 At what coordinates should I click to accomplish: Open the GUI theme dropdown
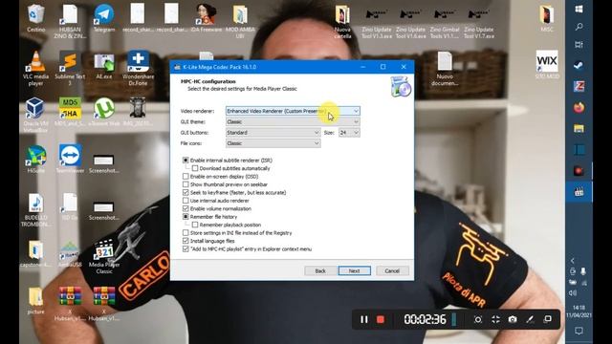pos(293,121)
